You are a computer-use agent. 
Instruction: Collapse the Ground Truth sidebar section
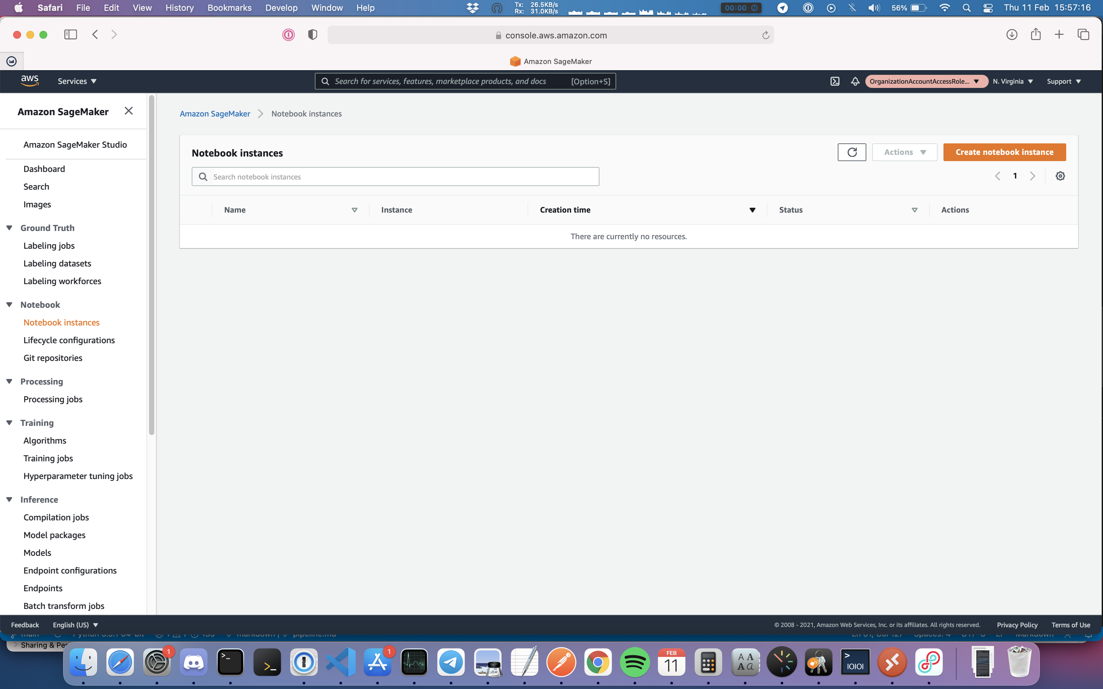click(9, 228)
